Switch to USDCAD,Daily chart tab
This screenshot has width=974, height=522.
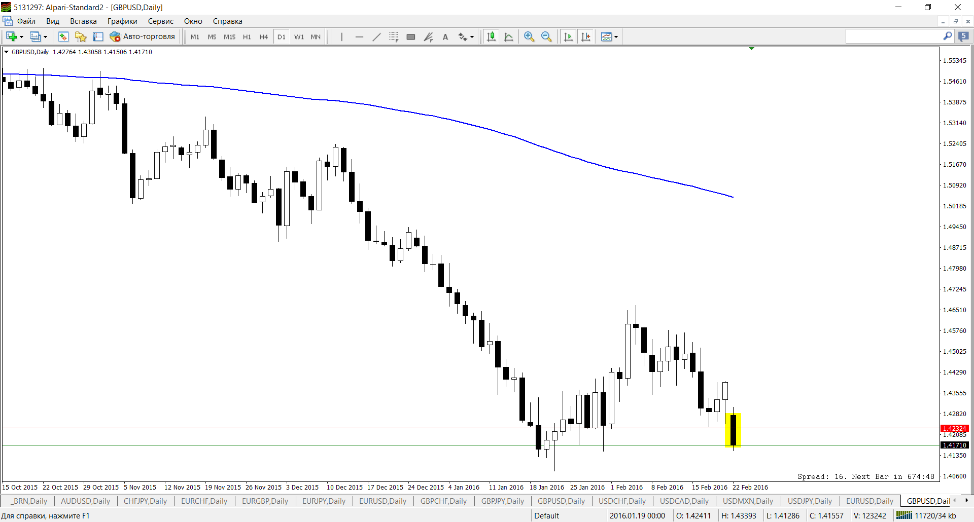[684, 501]
